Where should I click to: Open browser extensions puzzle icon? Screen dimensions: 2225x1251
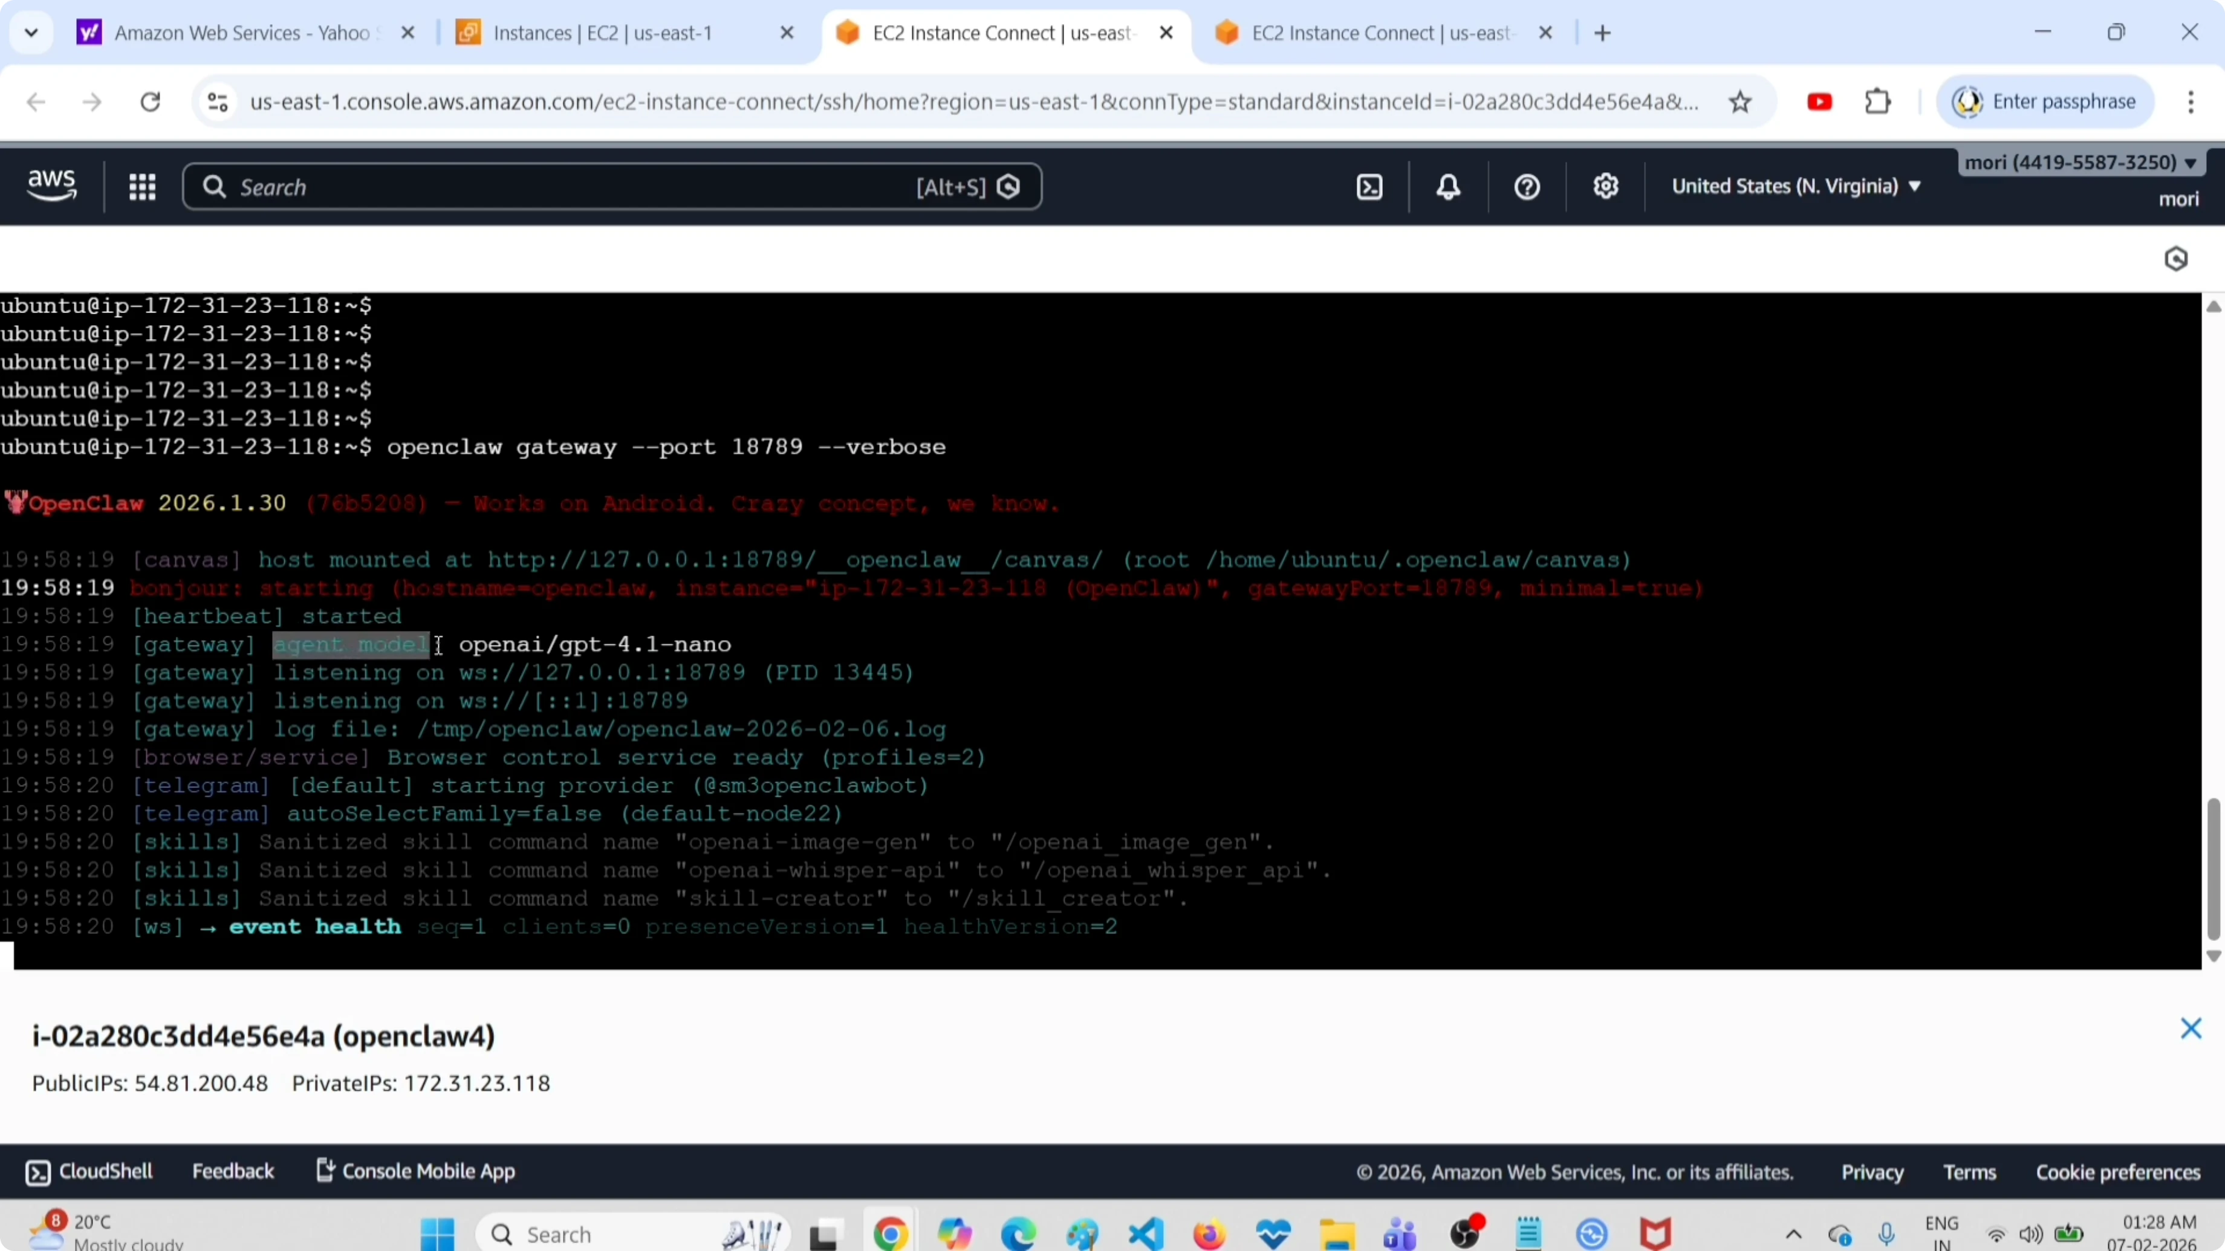click(1878, 103)
